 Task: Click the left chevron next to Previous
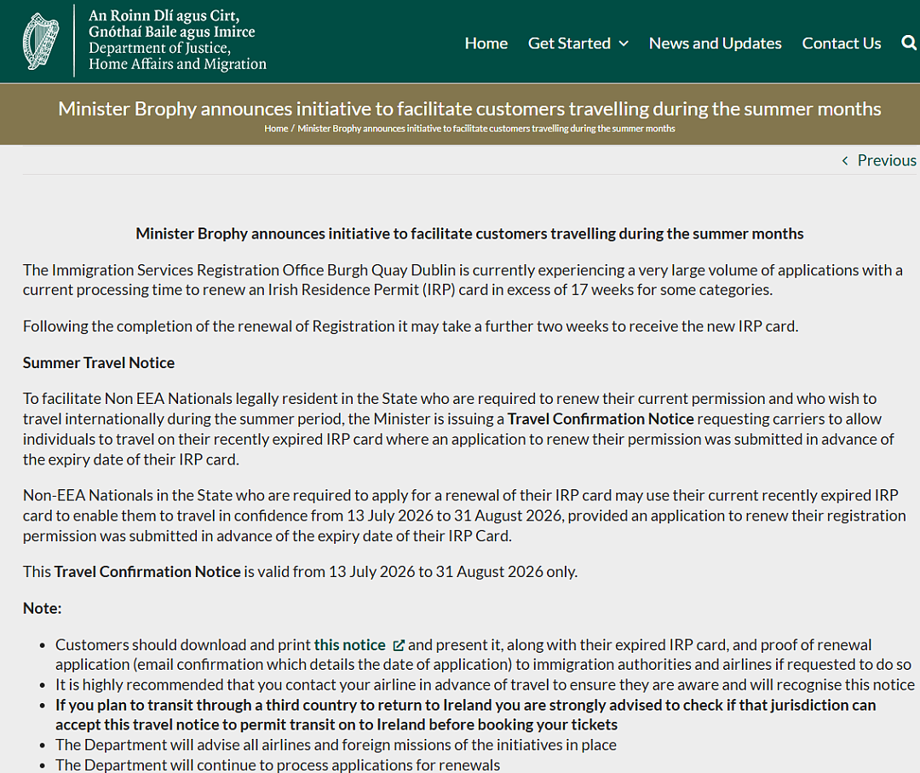point(845,160)
